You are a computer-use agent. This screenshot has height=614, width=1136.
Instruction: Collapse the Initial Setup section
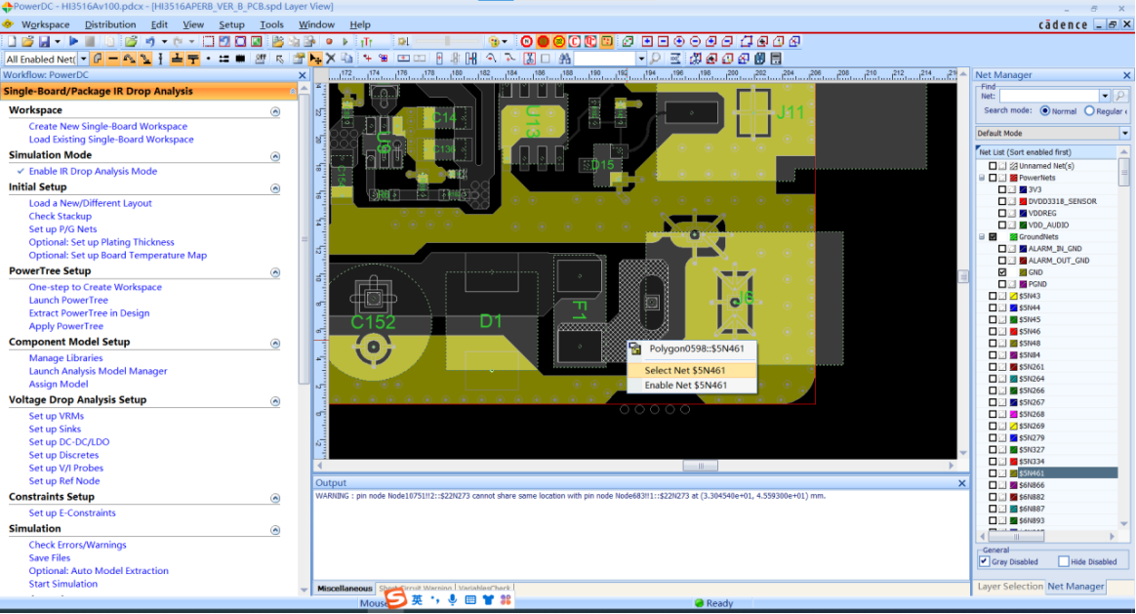coord(275,188)
